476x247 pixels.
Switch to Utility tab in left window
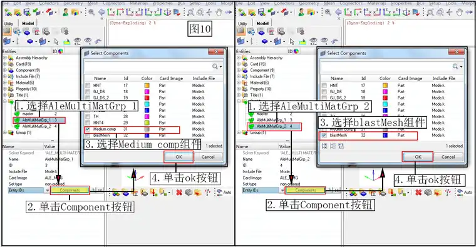(x=9, y=23)
